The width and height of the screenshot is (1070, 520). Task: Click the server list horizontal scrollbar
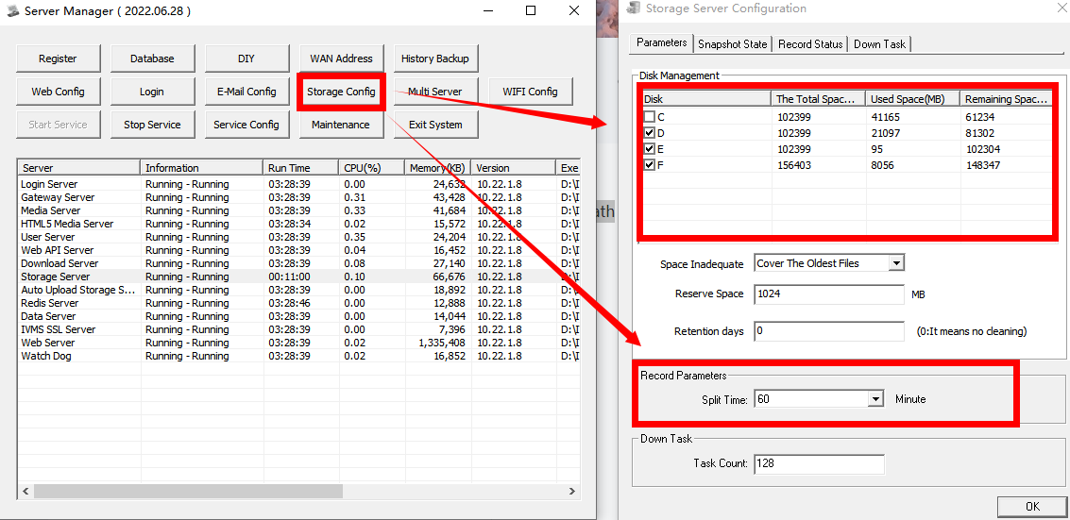click(283, 492)
